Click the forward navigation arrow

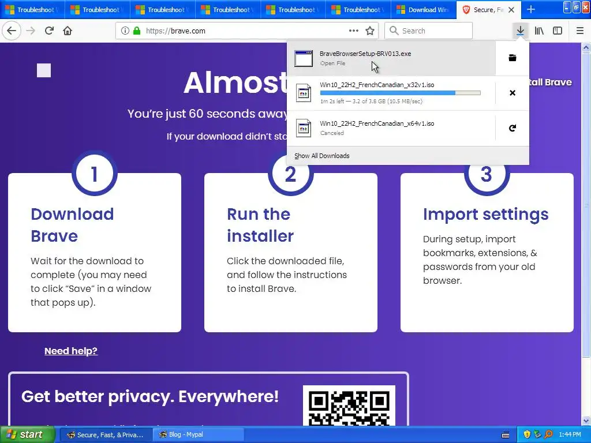(x=31, y=31)
